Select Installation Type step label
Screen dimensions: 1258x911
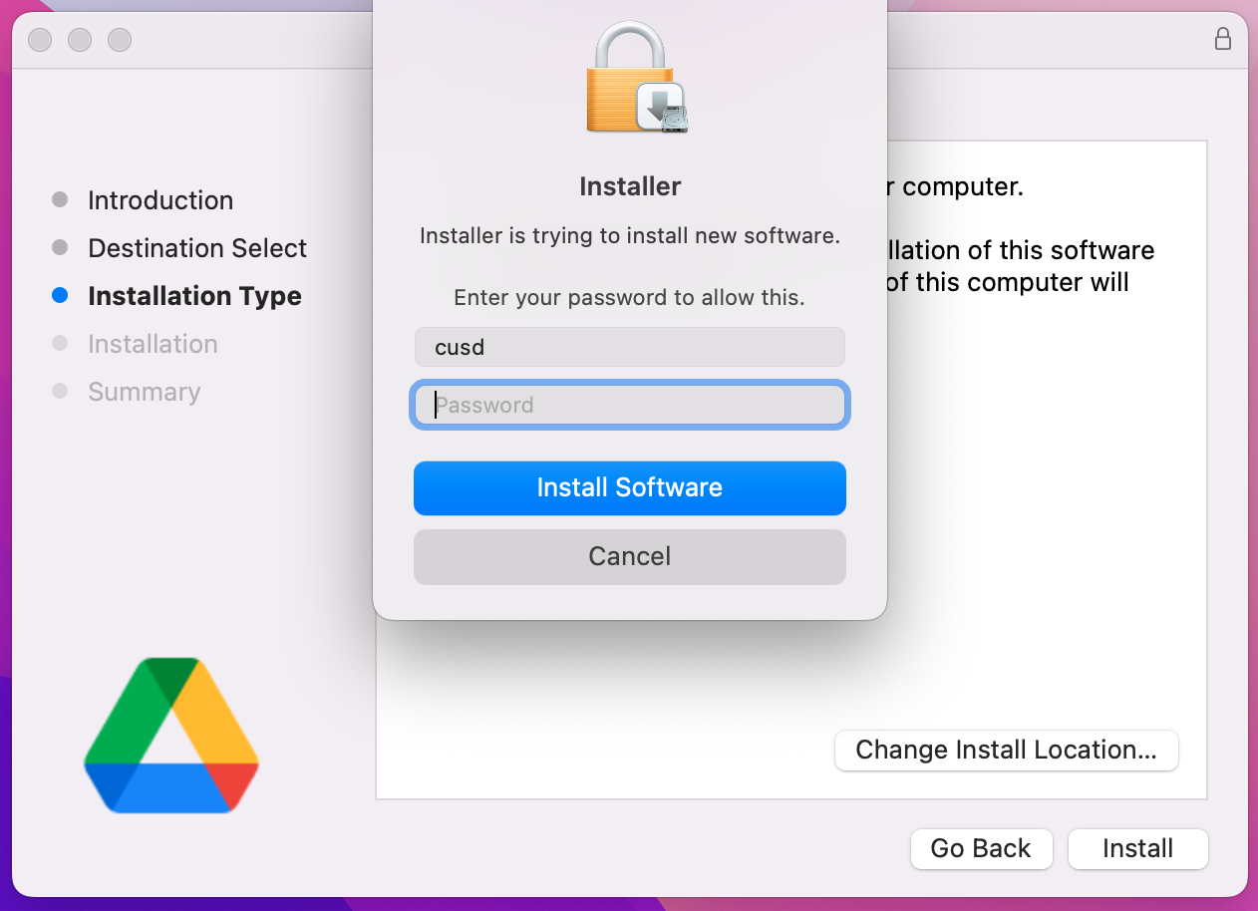click(x=194, y=296)
